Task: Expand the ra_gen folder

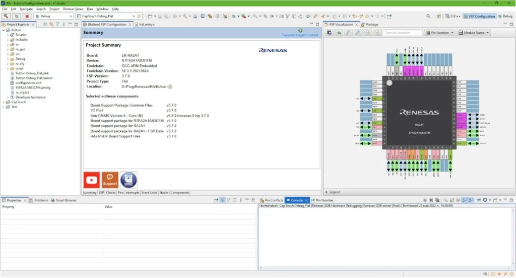Action: pos(8,49)
